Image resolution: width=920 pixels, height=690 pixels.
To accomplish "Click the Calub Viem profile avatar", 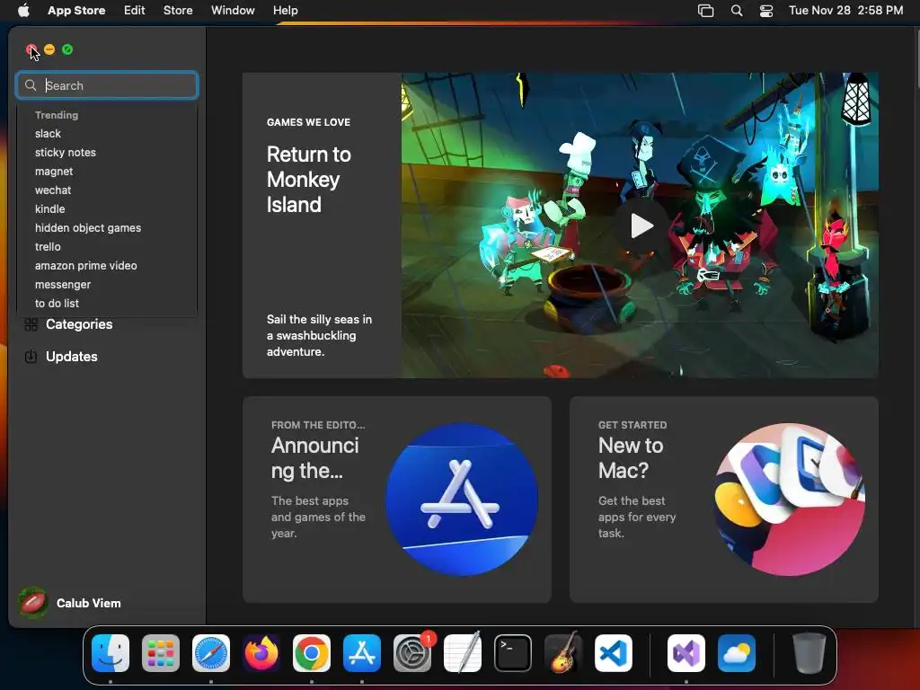I will (x=33, y=603).
